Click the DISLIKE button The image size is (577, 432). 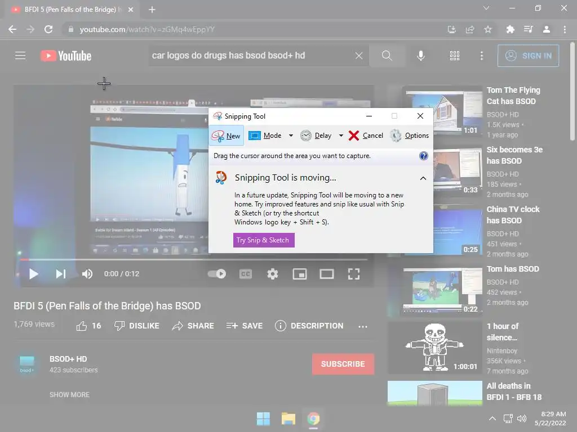tap(137, 326)
